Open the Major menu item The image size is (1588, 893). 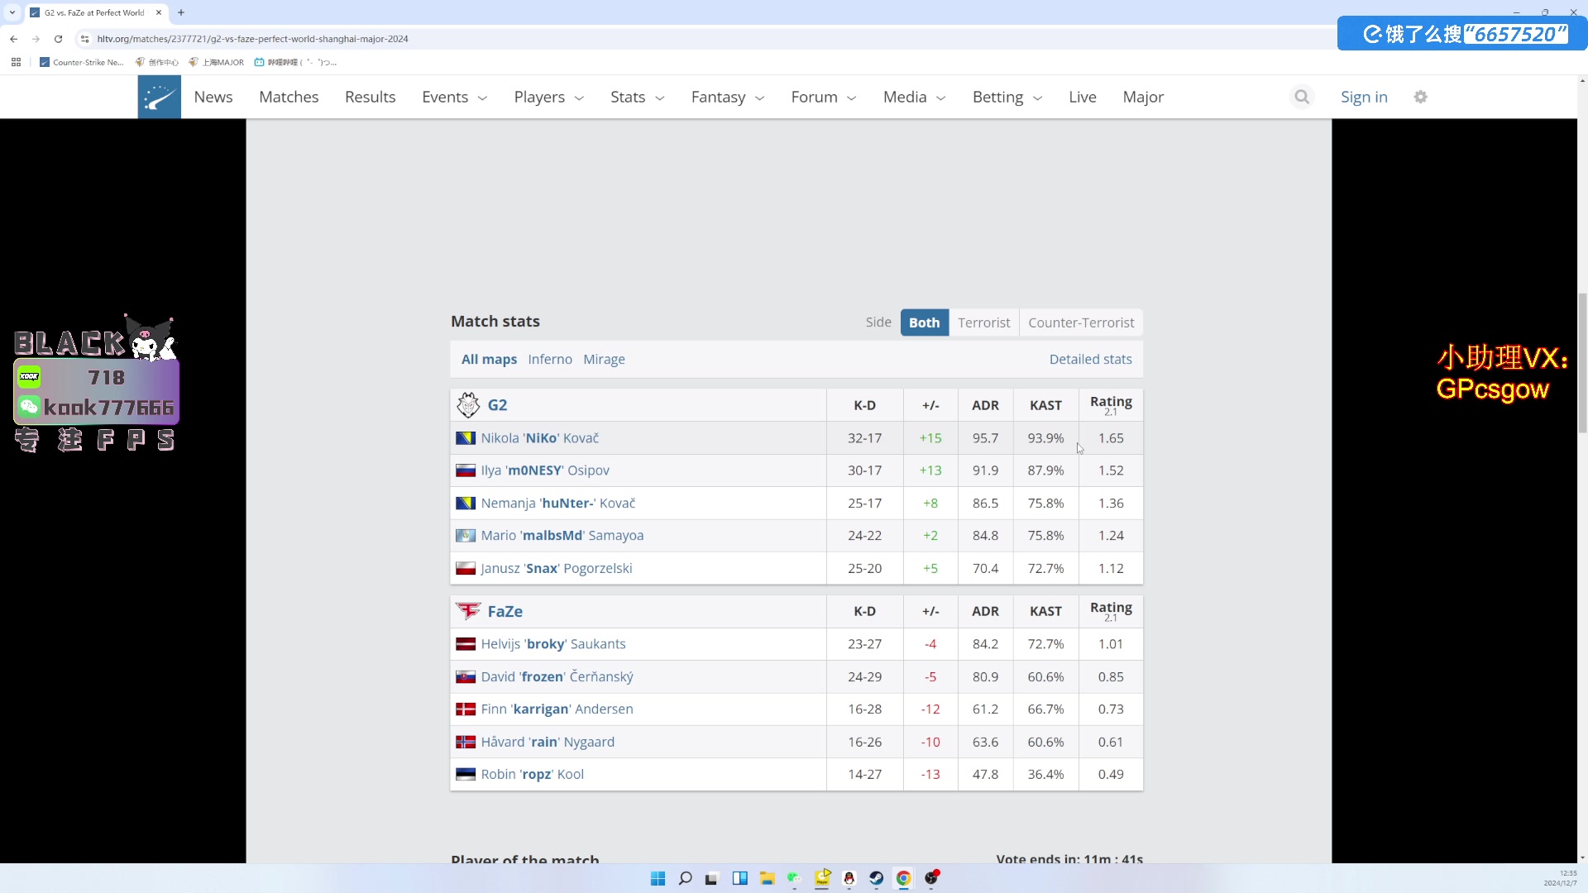click(1143, 97)
